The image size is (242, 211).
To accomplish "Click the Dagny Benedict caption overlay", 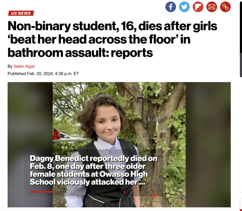I will click(x=94, y=170).
